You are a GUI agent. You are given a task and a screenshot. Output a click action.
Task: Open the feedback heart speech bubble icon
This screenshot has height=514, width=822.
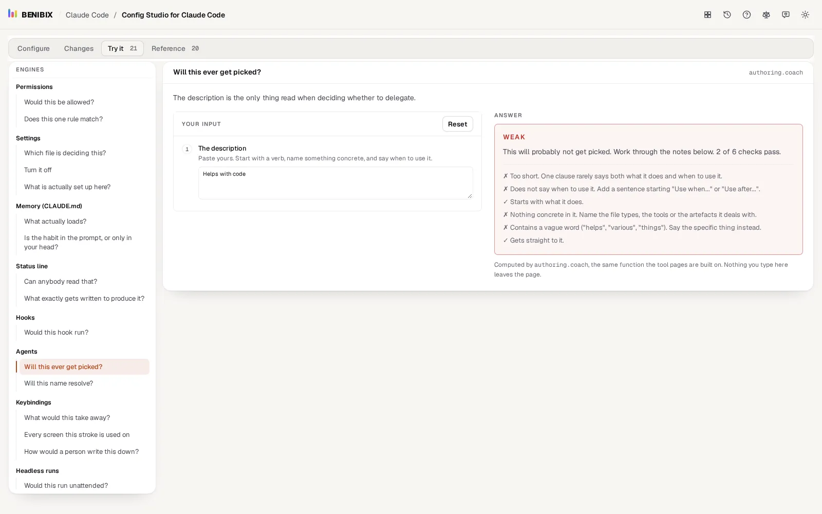pyautogui.click(x=786, y=15)
